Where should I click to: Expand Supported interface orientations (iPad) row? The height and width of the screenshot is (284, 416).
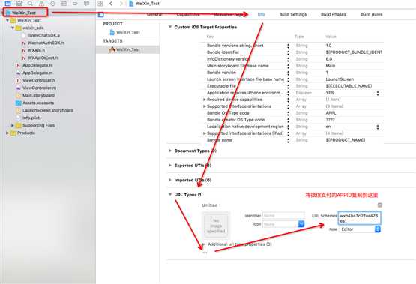click(205, 133)
